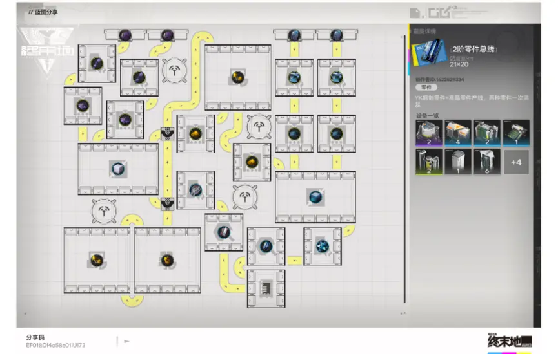
Task: Open the orange-white equipment thumbnail showing 4
Action: 458,133
